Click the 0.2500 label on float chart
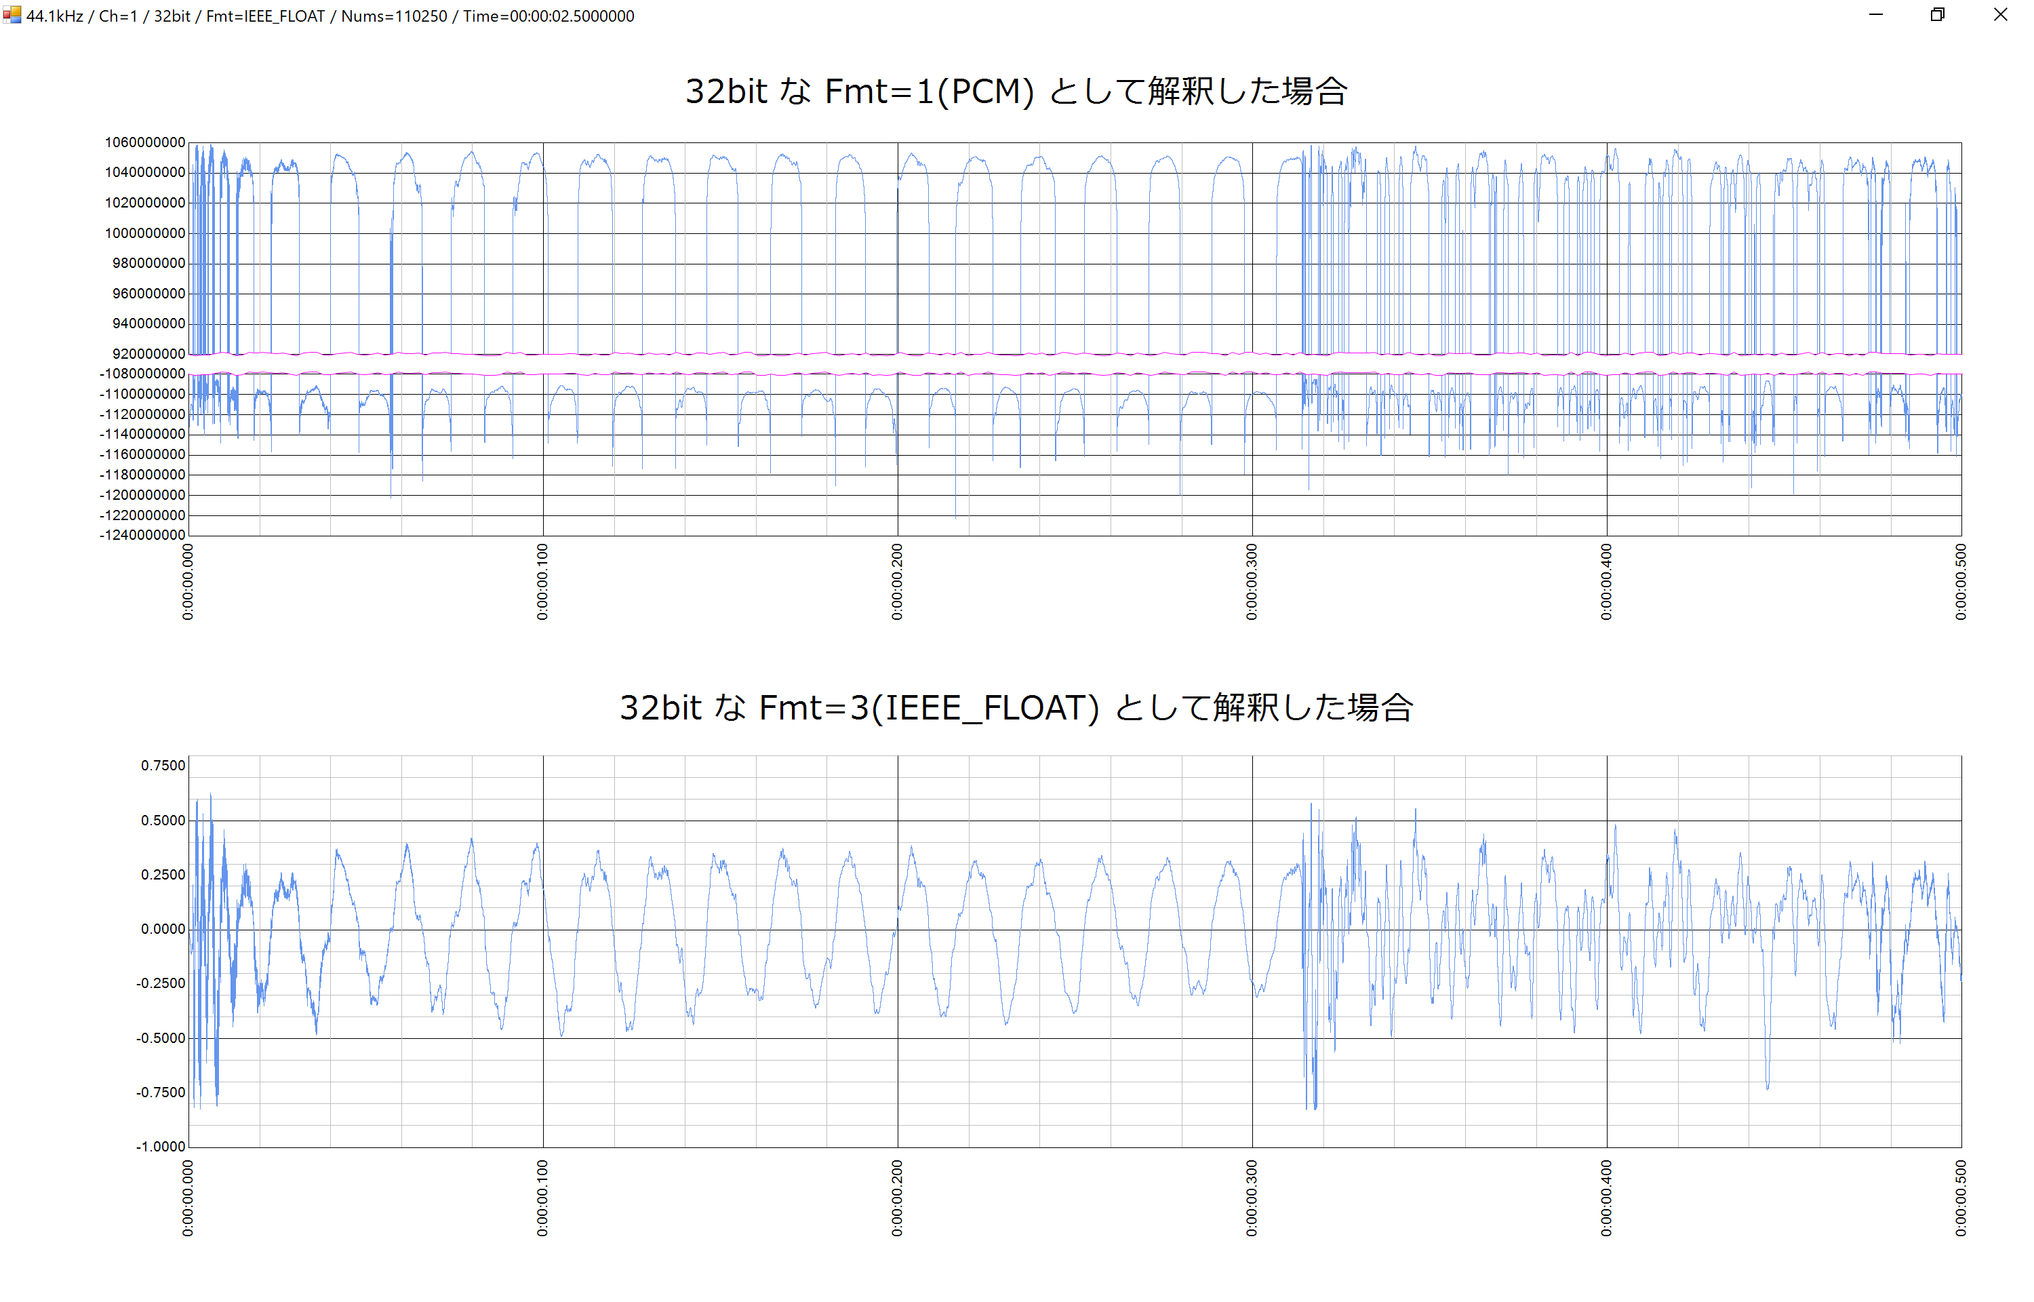Viewport: 2034px width, 1302px height. click(x=163, y=875)
